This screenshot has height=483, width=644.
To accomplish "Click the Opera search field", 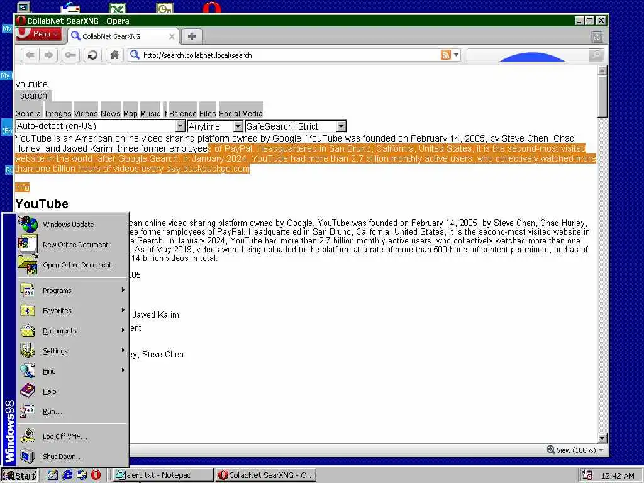I will tap(528, 55).
